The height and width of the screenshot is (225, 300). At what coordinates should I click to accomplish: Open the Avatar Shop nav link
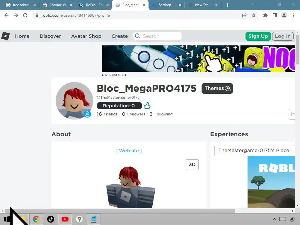click(86, 36)
